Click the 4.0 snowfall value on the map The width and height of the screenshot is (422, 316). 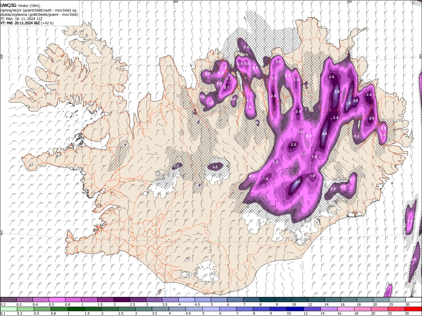[x=324, y=134]
